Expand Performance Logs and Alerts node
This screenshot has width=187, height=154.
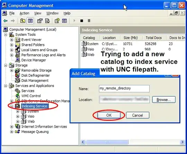click(11, 55)
